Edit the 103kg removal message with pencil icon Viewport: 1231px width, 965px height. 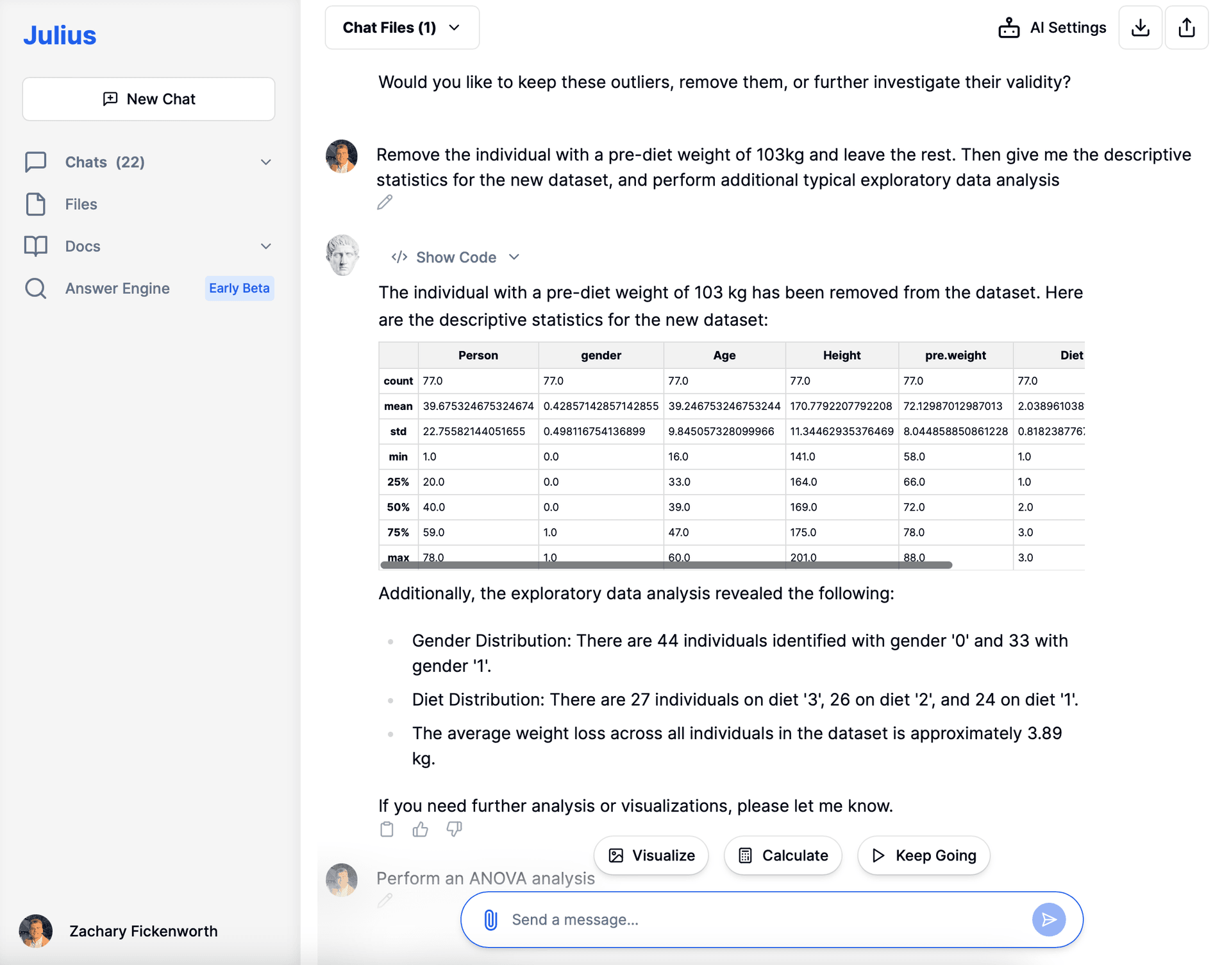(385, 202)
